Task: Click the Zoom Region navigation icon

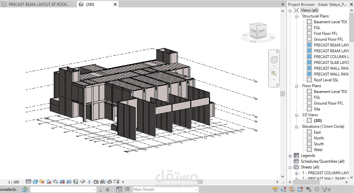Action: pyautogui.click(x=274, y=73)
